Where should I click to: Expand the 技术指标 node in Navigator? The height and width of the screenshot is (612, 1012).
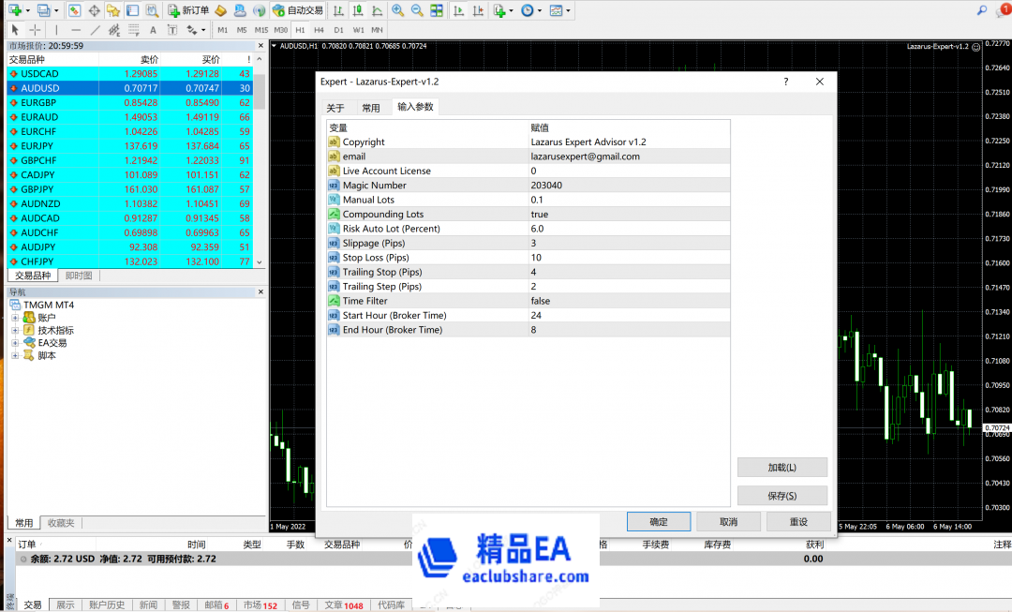click(15, 330)
